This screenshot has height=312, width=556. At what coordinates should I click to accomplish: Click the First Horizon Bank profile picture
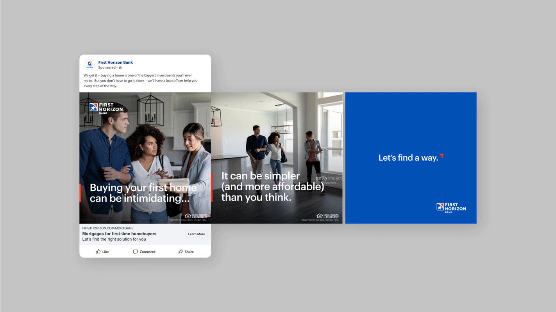pyautogui.click(x=89, y=64)
